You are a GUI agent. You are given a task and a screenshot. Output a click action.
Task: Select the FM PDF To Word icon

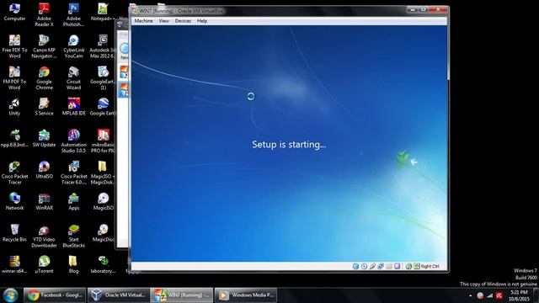point(14,78)
